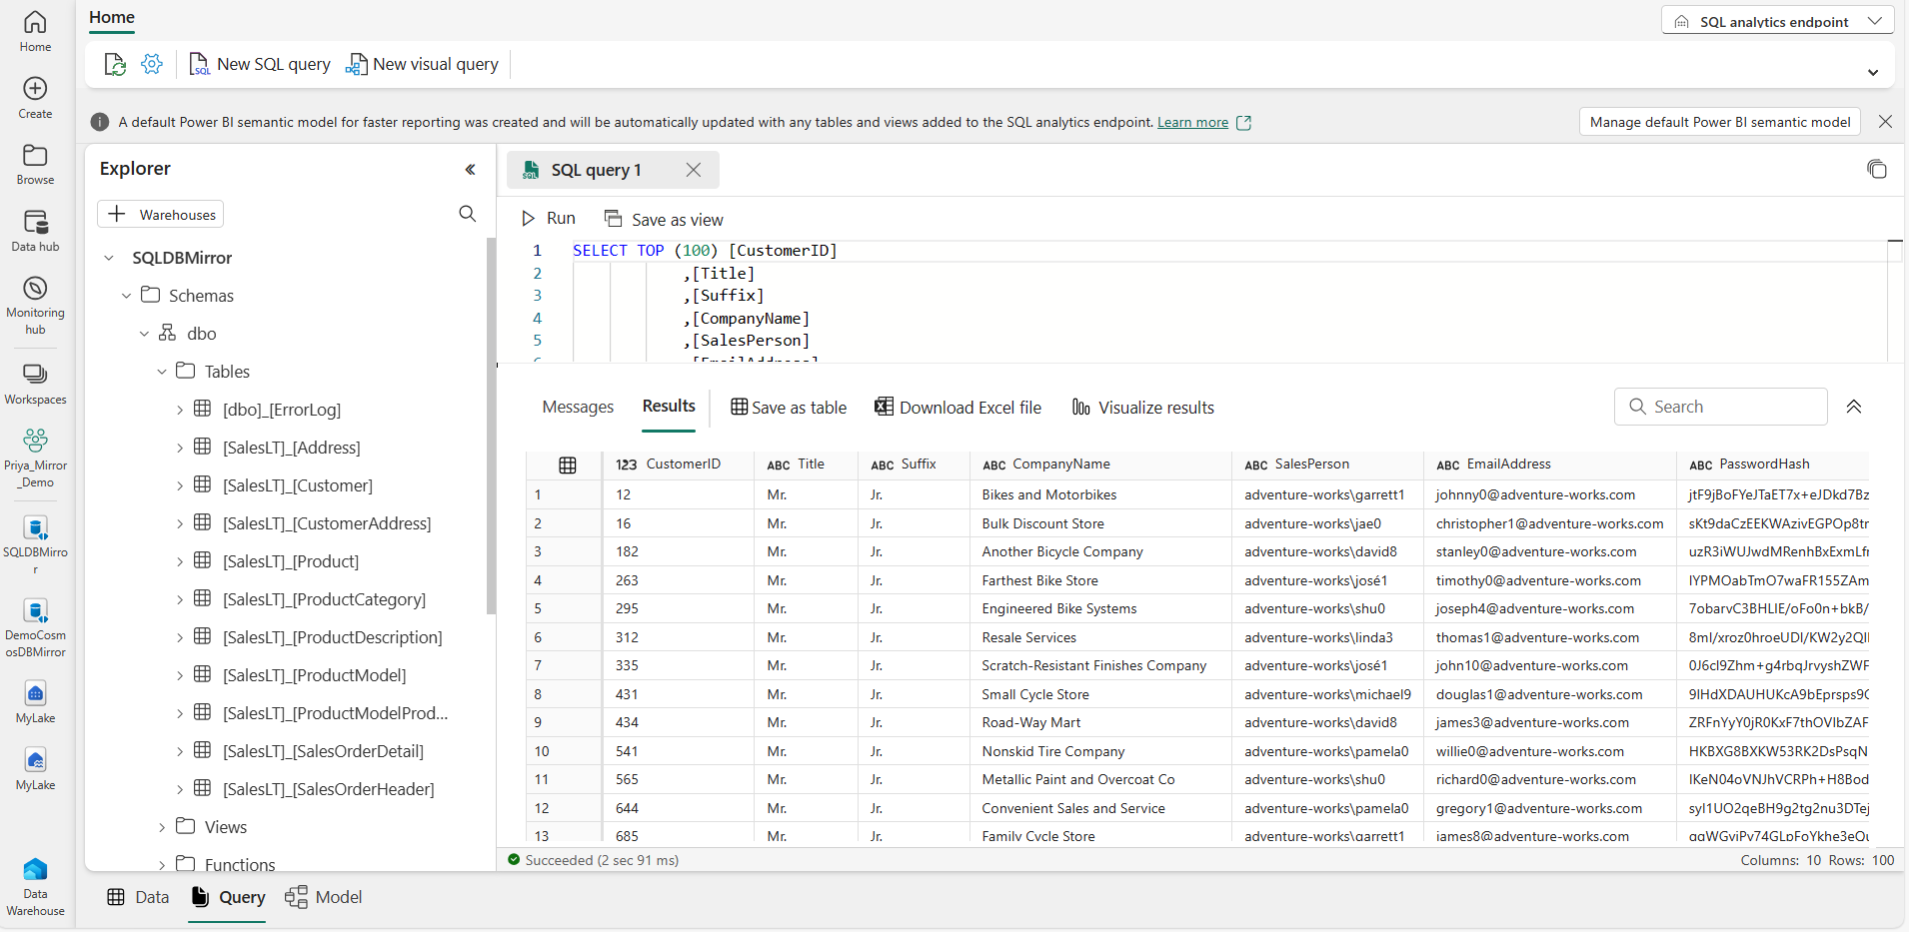The image size is (1909, 932).
Task: Open the Data Warehouse experience switcher
Action: tap(35, 887)
